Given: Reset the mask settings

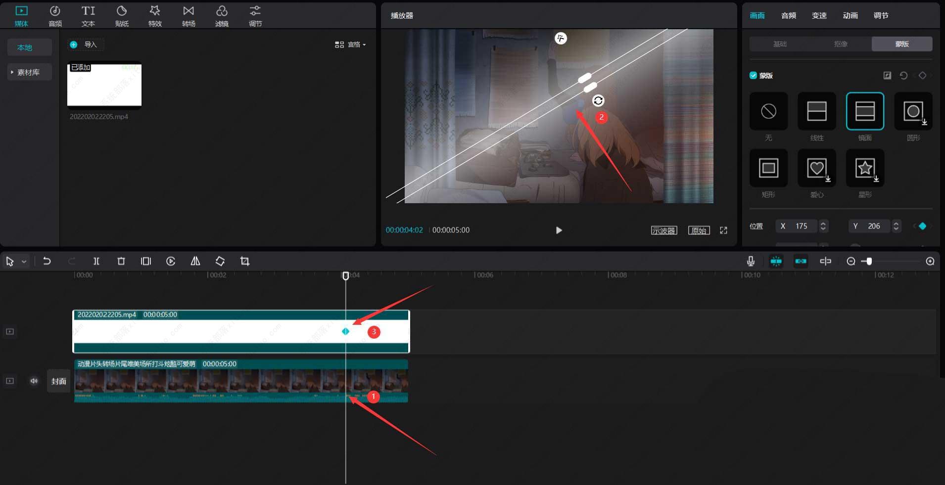Looking at the screenshot, I should coord(903,76).
